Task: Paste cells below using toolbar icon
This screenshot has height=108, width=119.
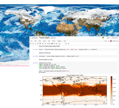Action: click(x=40, y=44)
